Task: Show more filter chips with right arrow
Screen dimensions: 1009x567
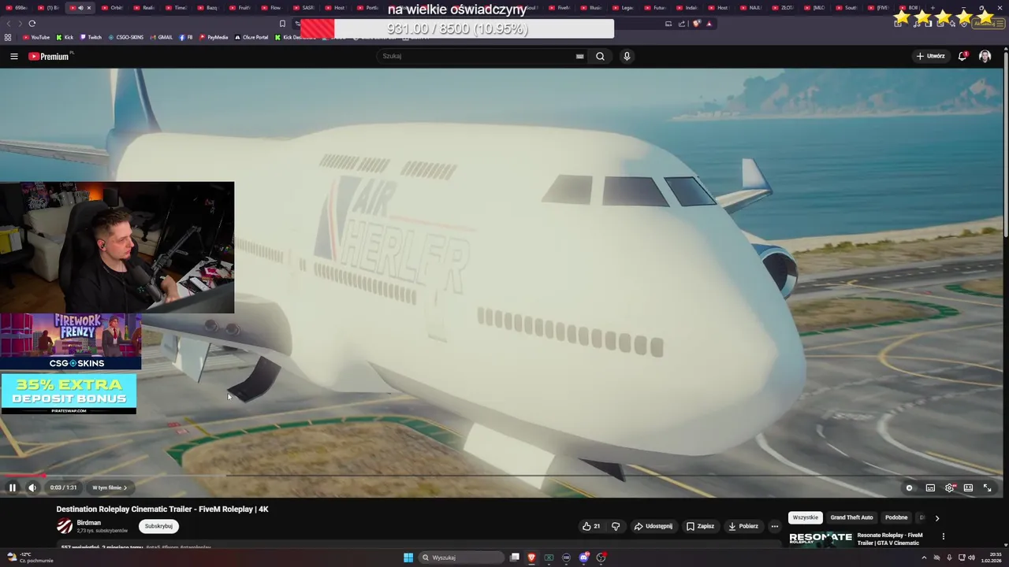Action: [936, 518]
